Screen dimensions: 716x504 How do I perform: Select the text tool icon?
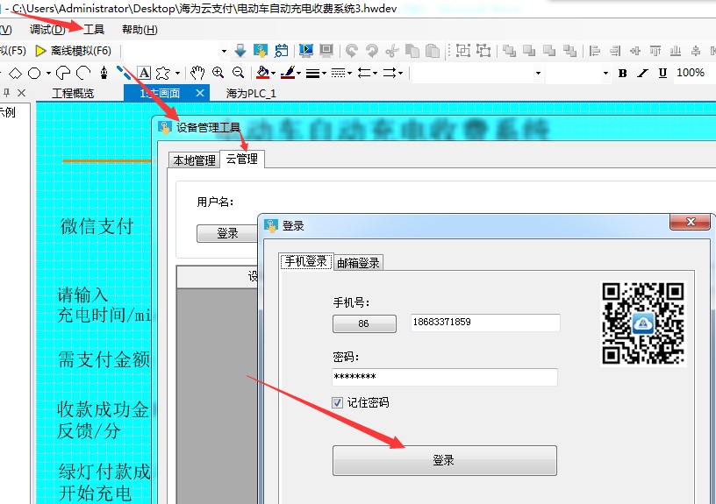(x=144, y=73)
